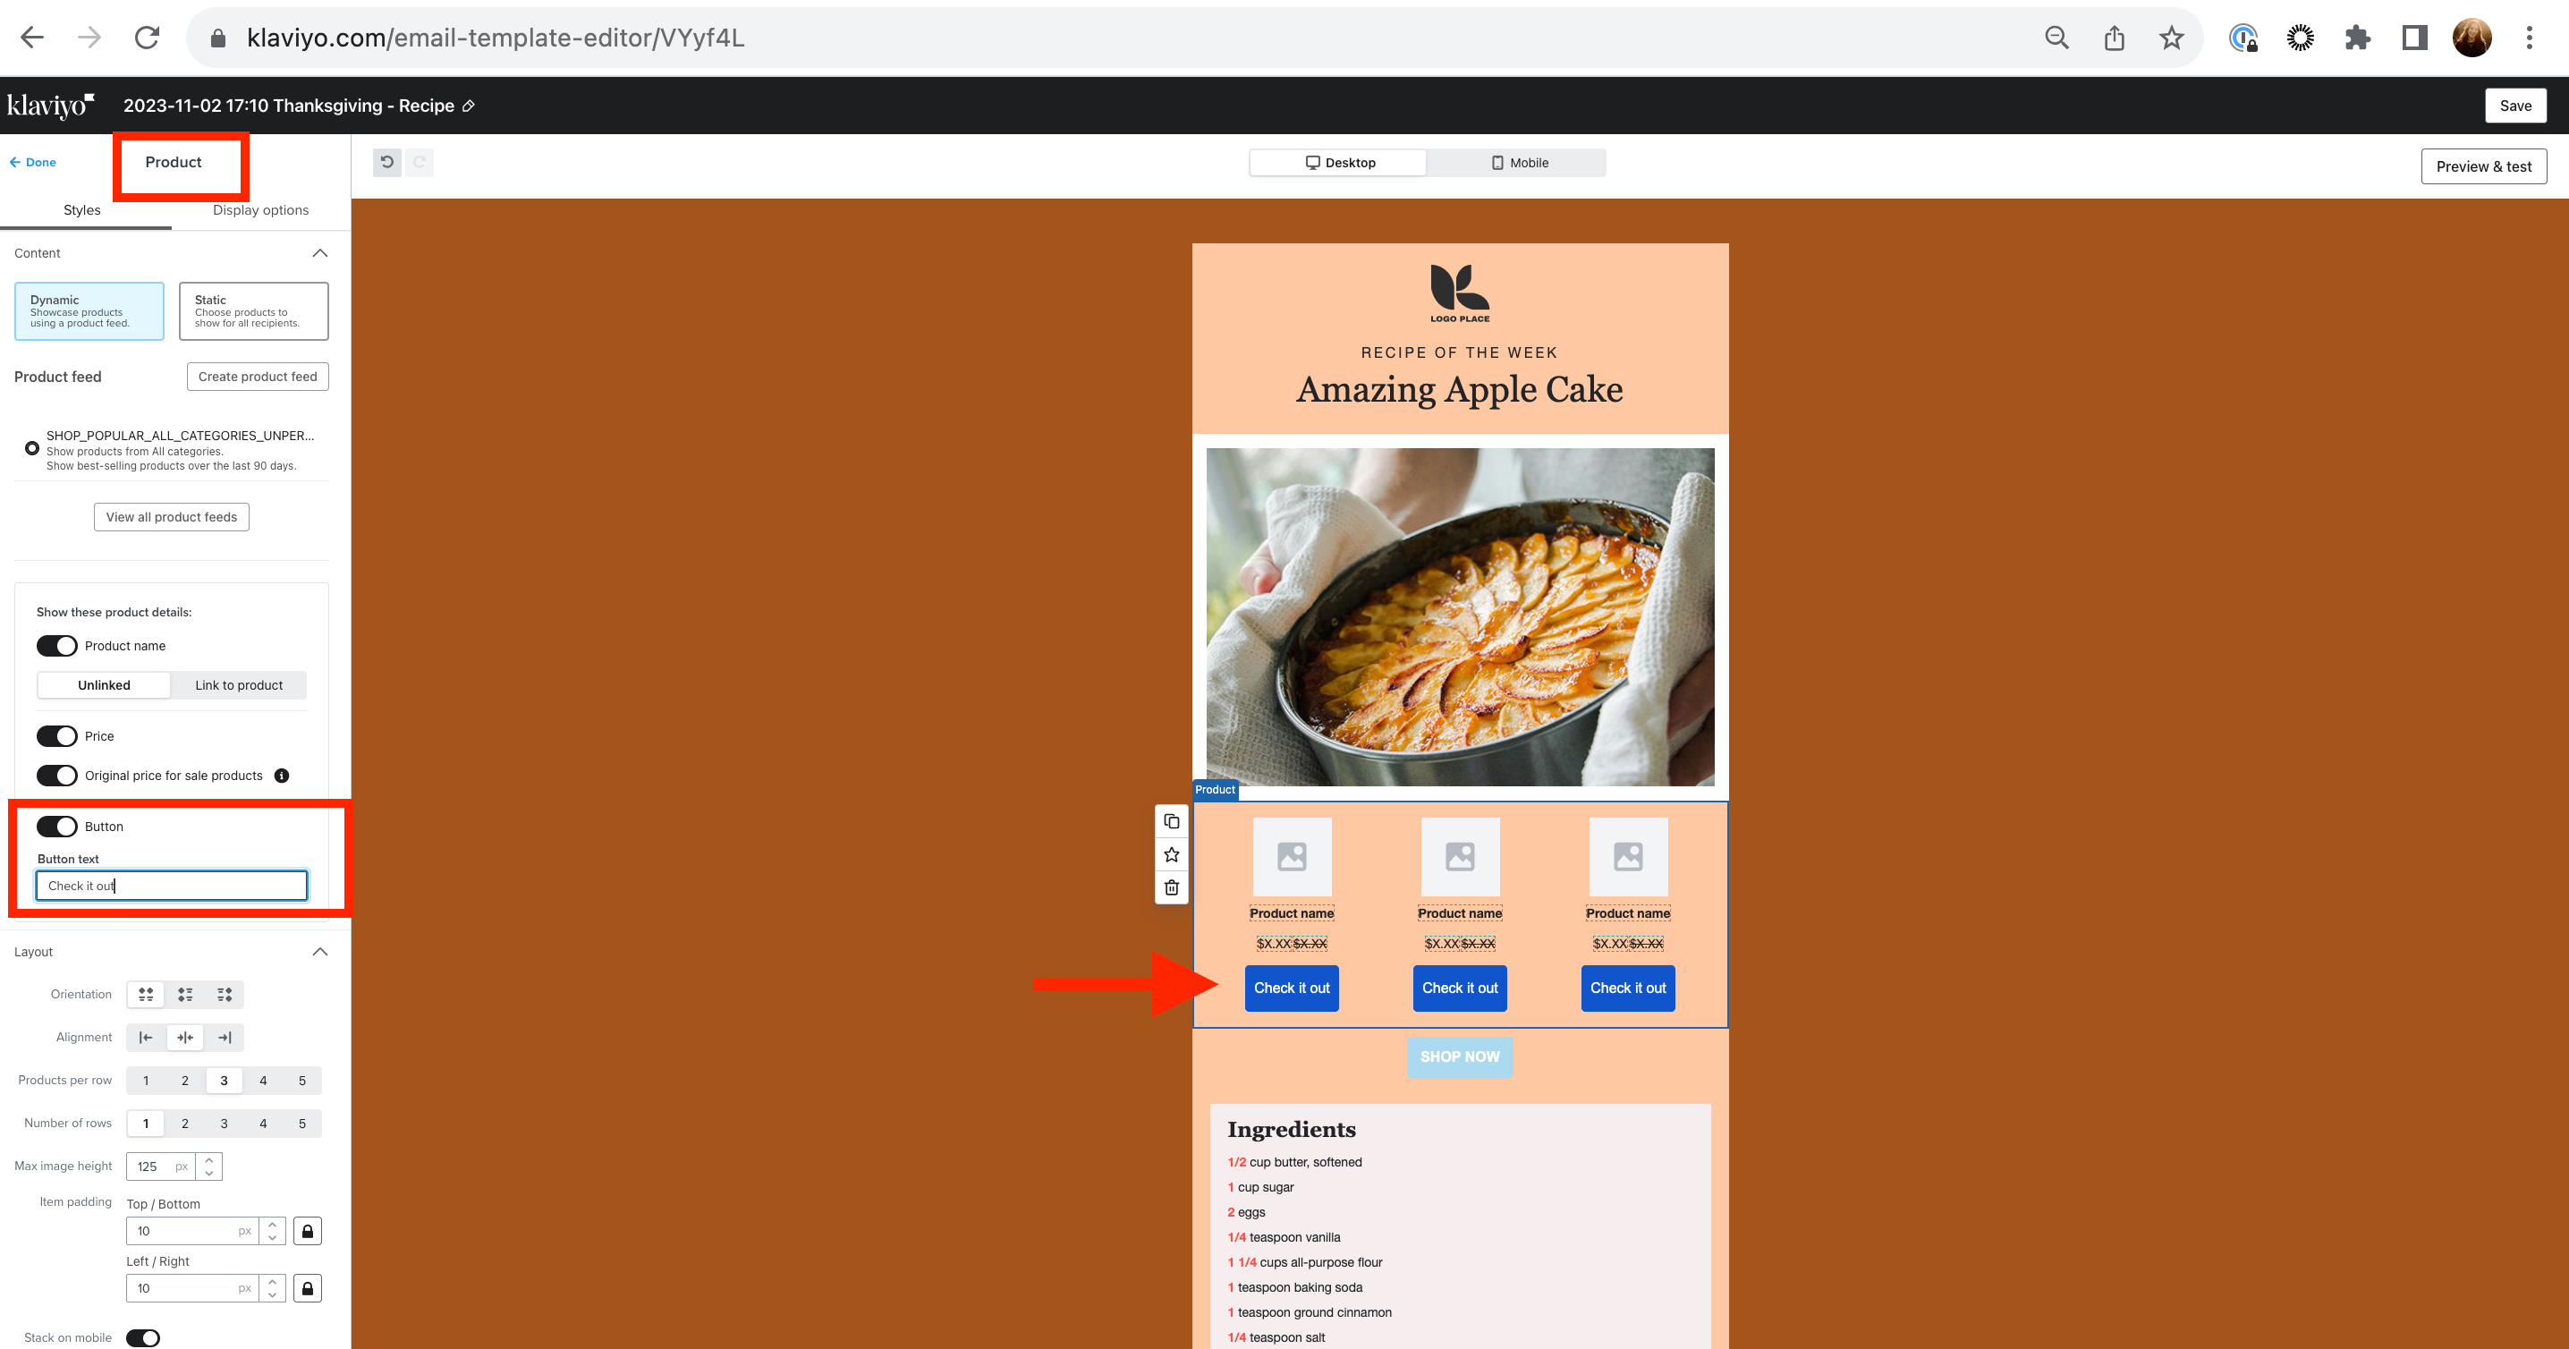Click the duplicate block icon
This screenshot has width=2569, height=1349.
coord(1171,822)
